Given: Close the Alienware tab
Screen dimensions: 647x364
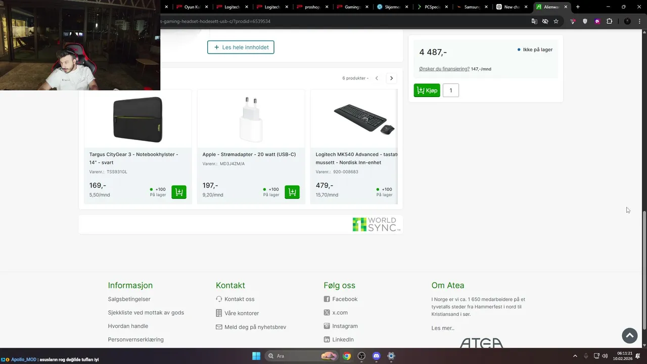Looking at the screenshot, I should pyautogui.click(x=566, y=7).
